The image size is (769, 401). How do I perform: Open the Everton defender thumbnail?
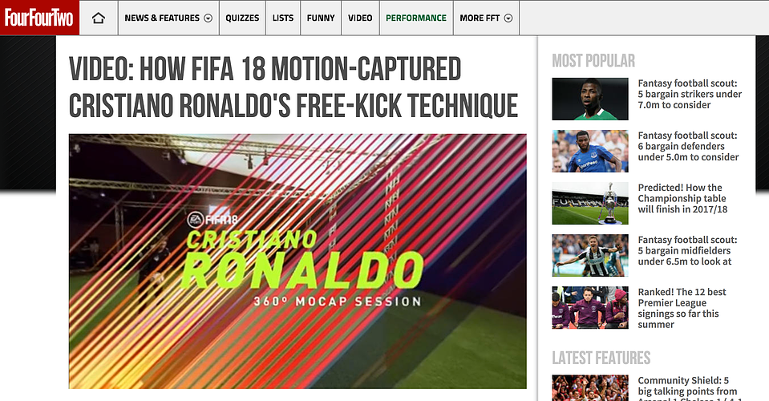coord(590,151)
